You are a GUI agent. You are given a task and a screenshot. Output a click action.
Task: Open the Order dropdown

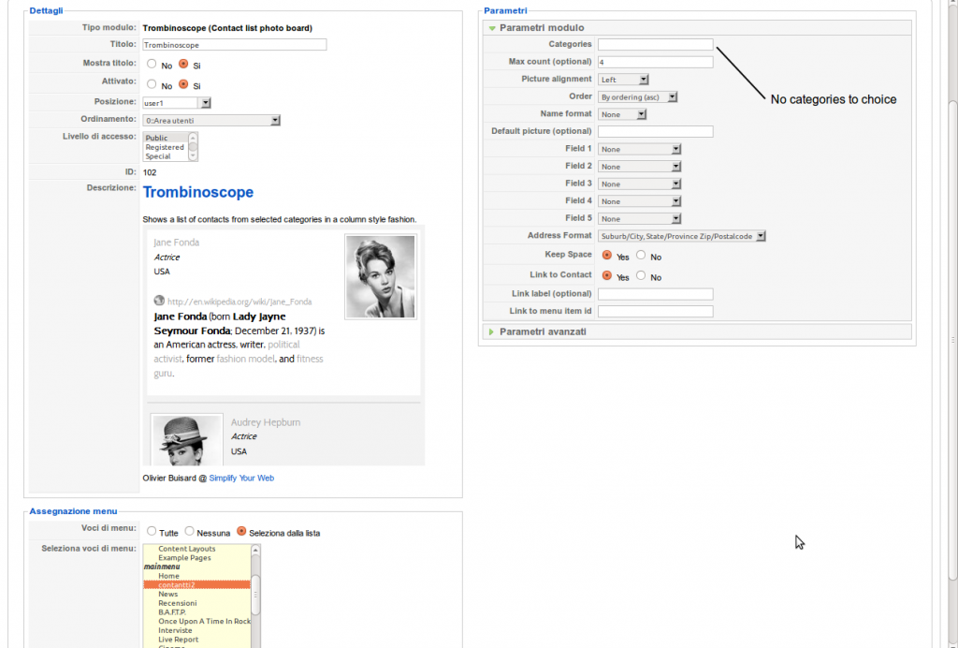pos(673,96)
